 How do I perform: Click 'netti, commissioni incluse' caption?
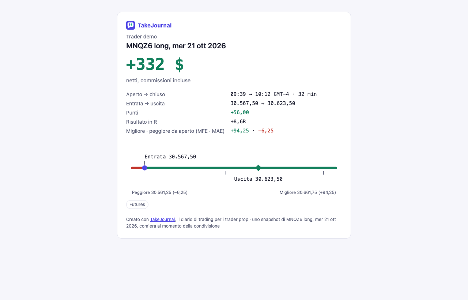pos(158,80)
